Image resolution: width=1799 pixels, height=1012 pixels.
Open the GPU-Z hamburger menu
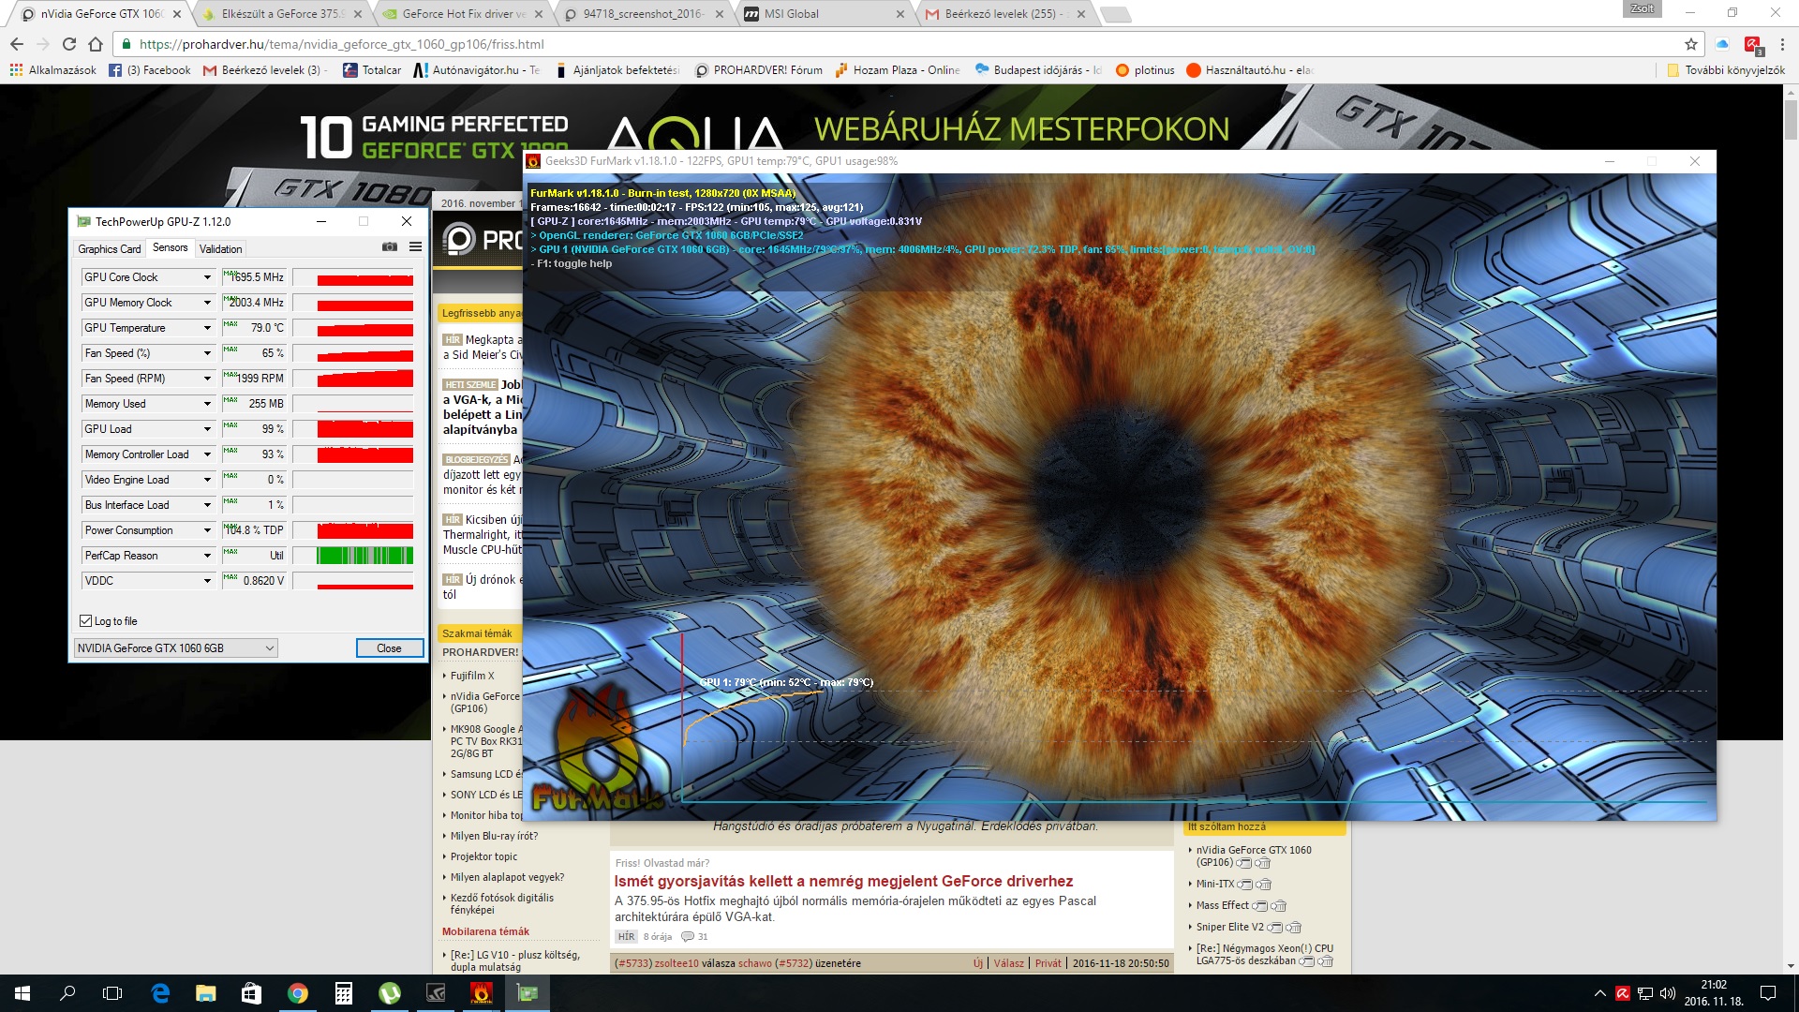point(415,247)
